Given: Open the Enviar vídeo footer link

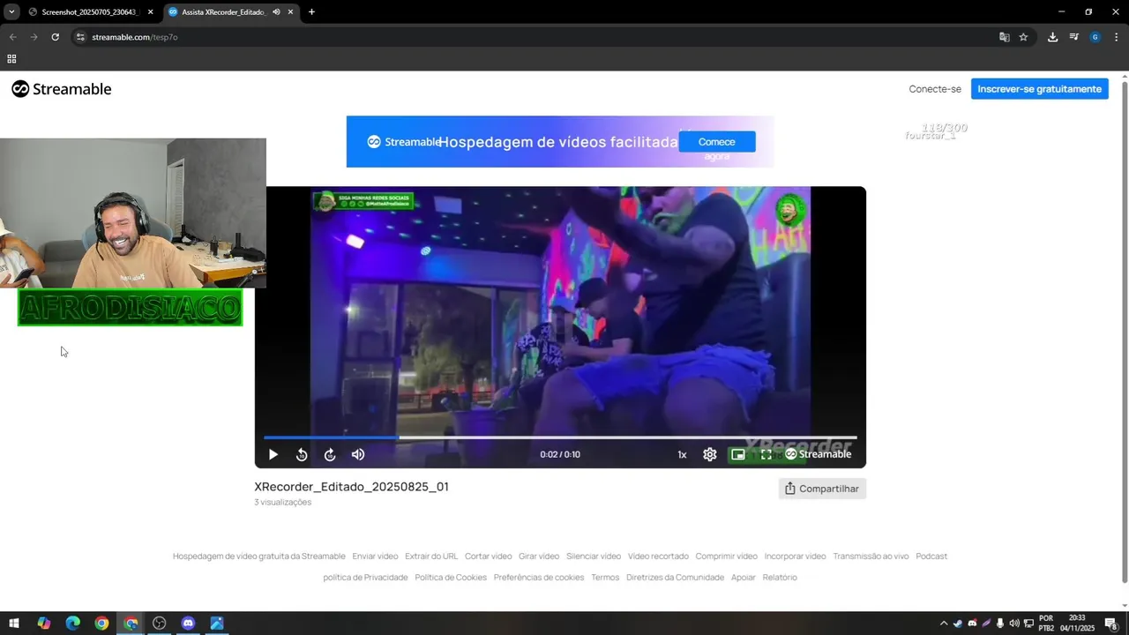Looking at the screenshot, I should coord(375,557).
